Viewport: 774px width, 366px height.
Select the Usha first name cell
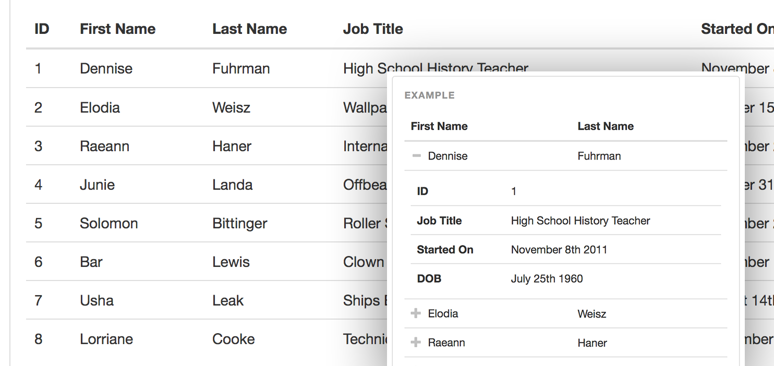click(x=97, y=301)
